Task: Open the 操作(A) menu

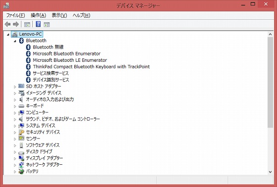Action: point(39,15)
